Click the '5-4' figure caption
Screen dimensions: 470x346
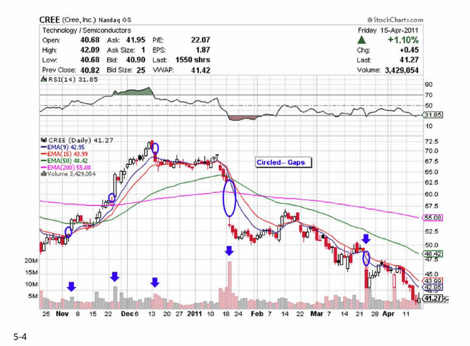(x=20, y=337)
